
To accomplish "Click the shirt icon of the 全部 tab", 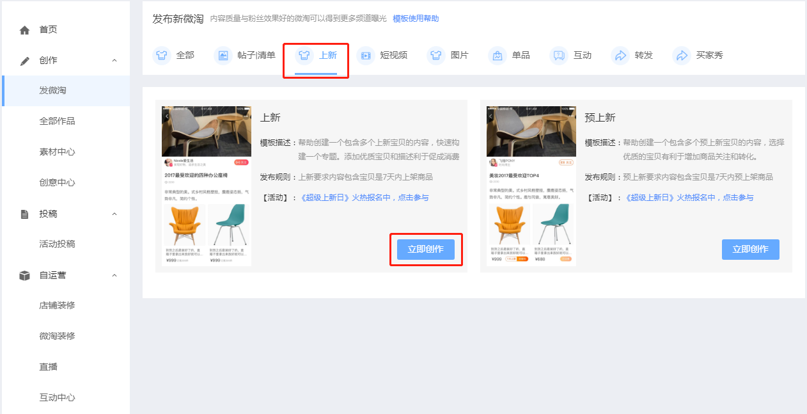I will click(x=162, y=56).
